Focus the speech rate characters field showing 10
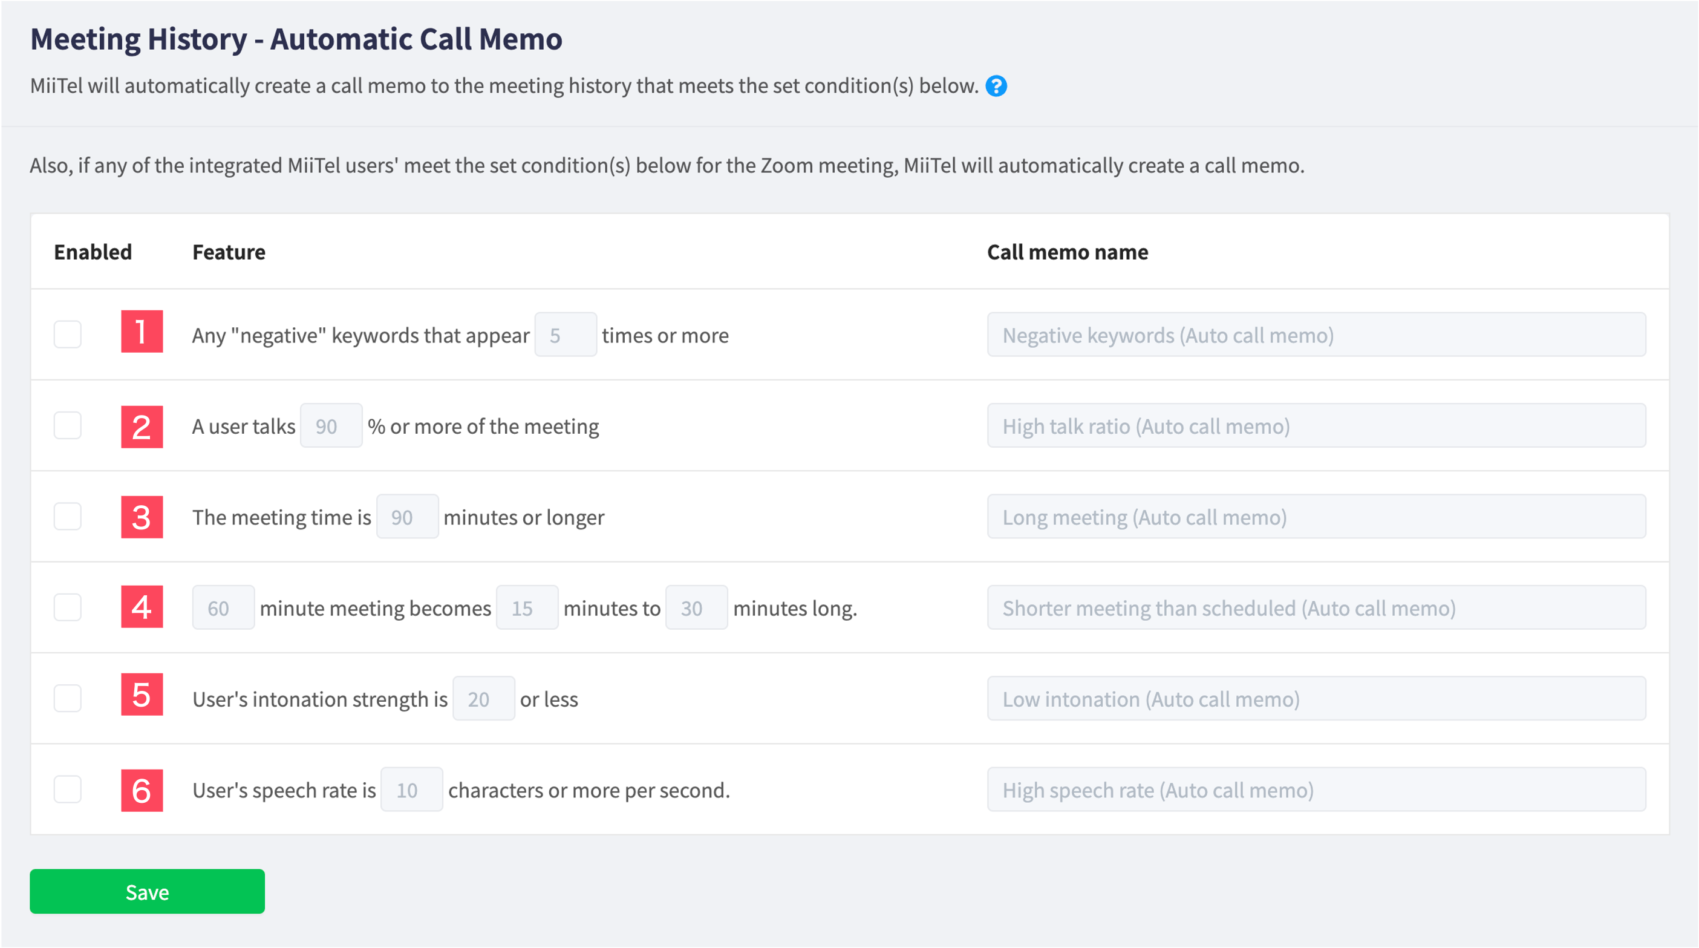The height and width of the screenshot is (948, 1699). click(413, 790)
